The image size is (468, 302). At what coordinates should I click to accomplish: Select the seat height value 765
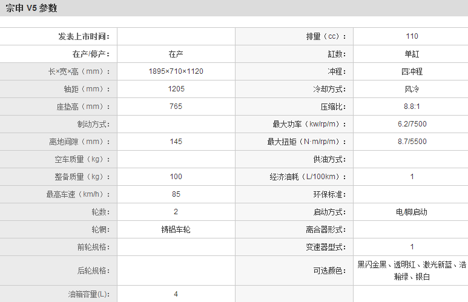pyautogui.click(x=176, y=107)
